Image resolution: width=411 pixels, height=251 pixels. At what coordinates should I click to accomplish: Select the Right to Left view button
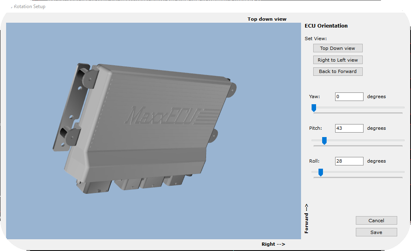point(338,60)
